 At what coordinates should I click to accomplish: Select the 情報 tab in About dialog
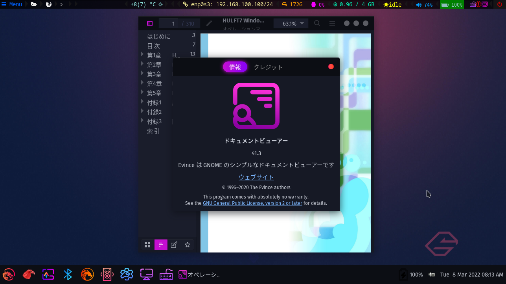(235, 67)
